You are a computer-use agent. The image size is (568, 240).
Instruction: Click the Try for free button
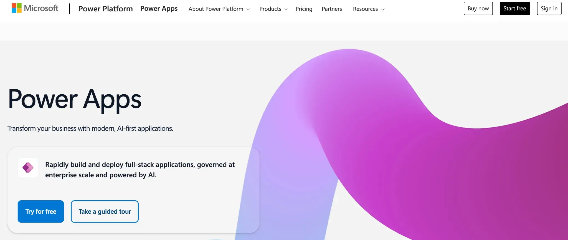(x=41, y=211)
